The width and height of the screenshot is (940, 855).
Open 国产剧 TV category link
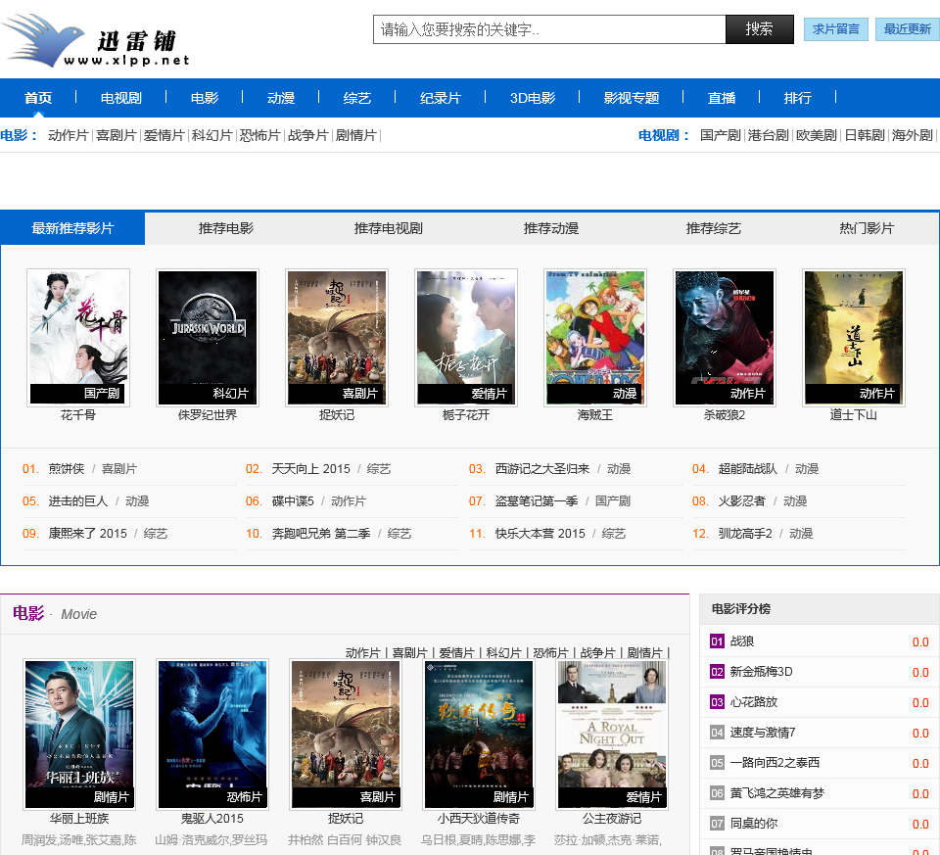coord(721,135)
